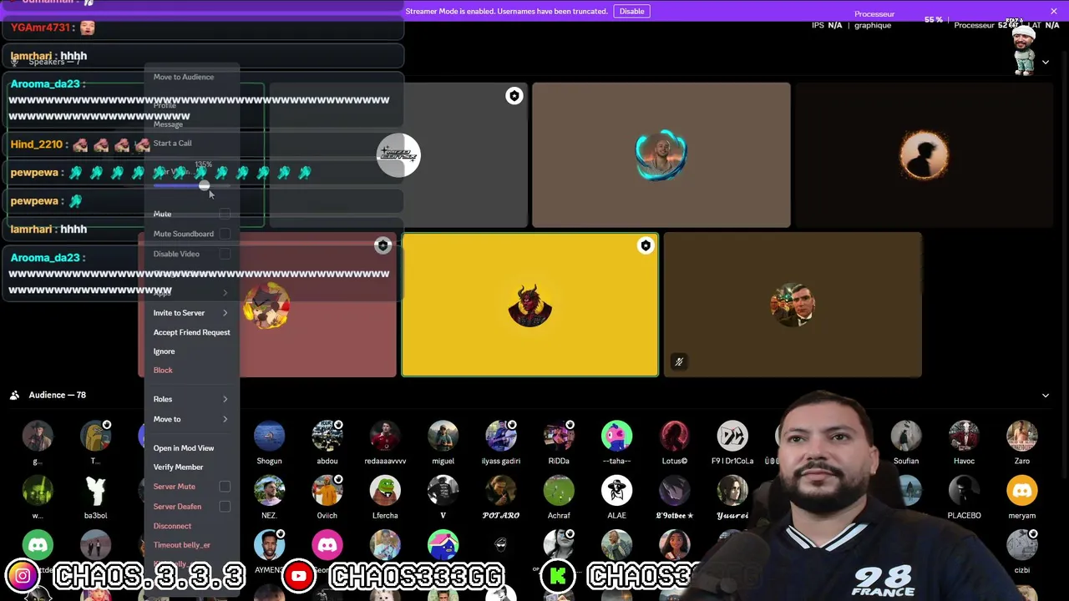Dismiss the Streamer Mode banner

1054,11
